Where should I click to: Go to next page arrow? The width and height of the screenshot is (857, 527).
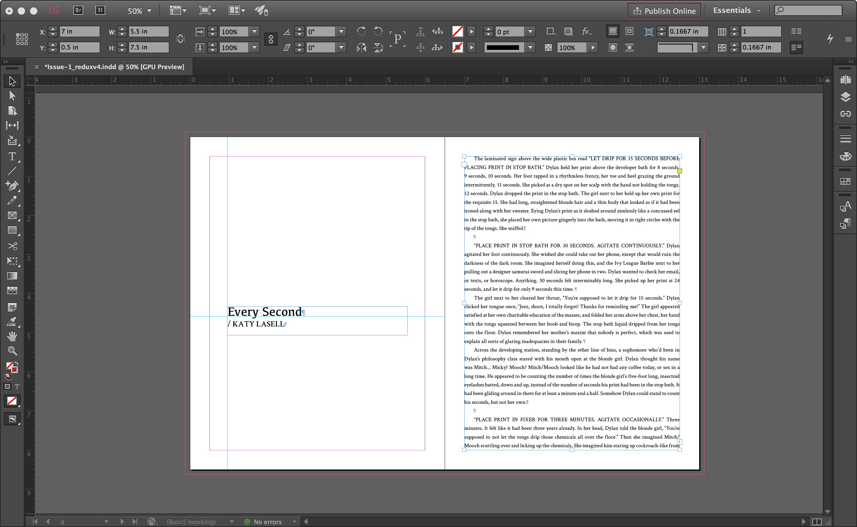tap(122, 522)
